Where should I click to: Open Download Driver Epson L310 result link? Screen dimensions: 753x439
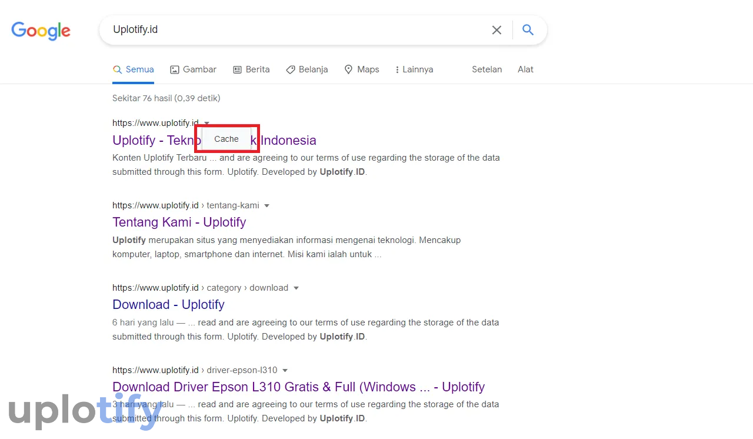point(298,387)
